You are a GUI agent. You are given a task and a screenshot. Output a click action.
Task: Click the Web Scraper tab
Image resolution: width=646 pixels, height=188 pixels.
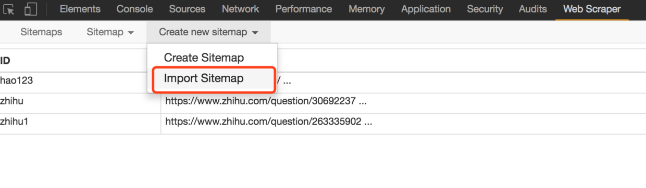(592, 9)
